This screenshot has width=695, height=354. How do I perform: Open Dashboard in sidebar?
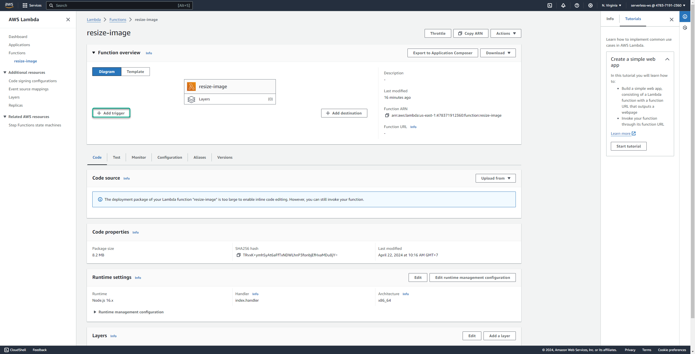pos(18,37)
